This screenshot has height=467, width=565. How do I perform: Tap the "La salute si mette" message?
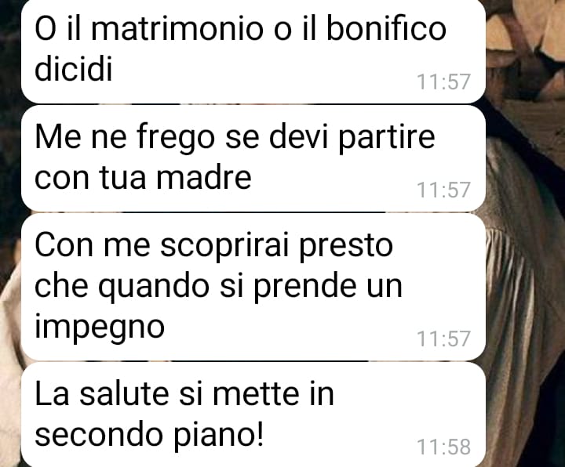(x=253, y=415)
